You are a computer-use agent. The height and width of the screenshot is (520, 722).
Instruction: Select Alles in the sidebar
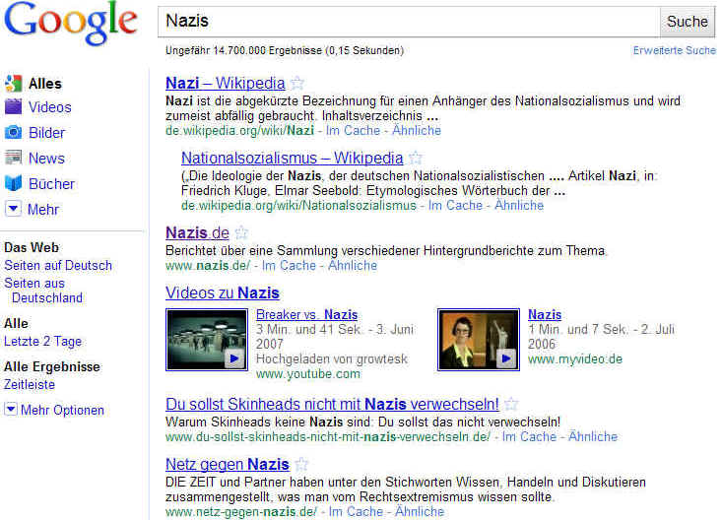tap(45, 84)
